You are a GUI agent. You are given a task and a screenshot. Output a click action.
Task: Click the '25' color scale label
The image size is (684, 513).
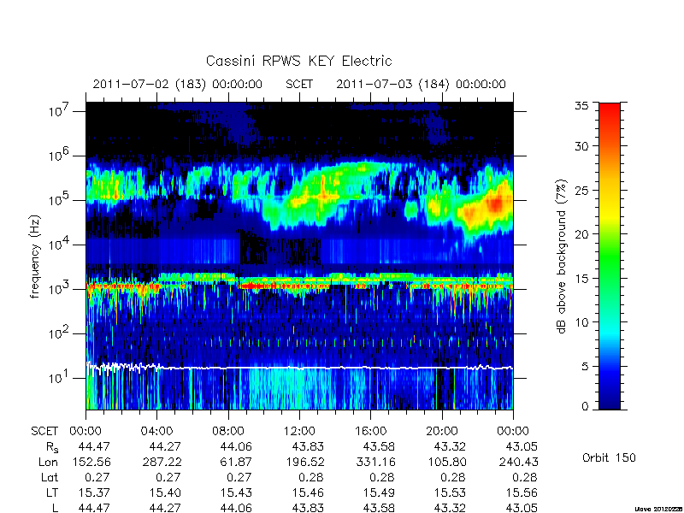click(581, 190)
